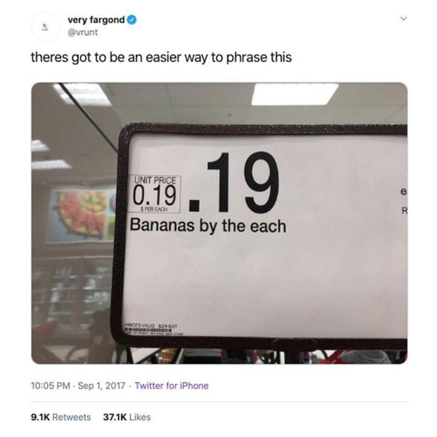437x437 pixels.
Task: Click the tweet text about easier phrasing
Action: 161,58
